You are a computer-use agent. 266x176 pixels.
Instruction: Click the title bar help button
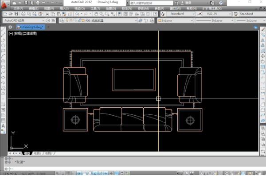pos(220,3)
